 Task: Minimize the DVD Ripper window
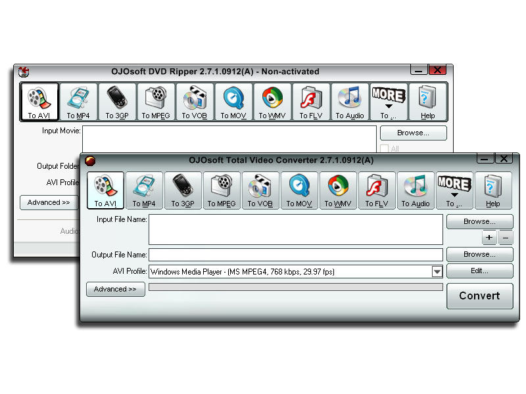[x=419, y=70]
